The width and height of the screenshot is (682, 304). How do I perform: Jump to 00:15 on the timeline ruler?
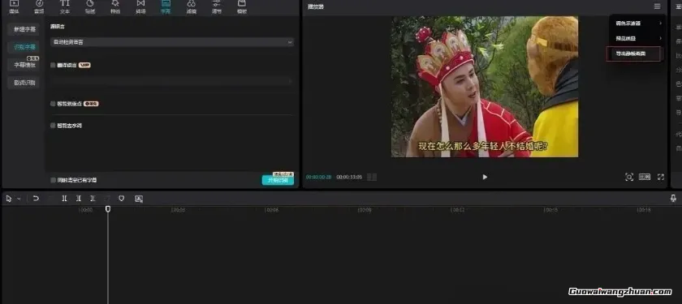(550, 210)
